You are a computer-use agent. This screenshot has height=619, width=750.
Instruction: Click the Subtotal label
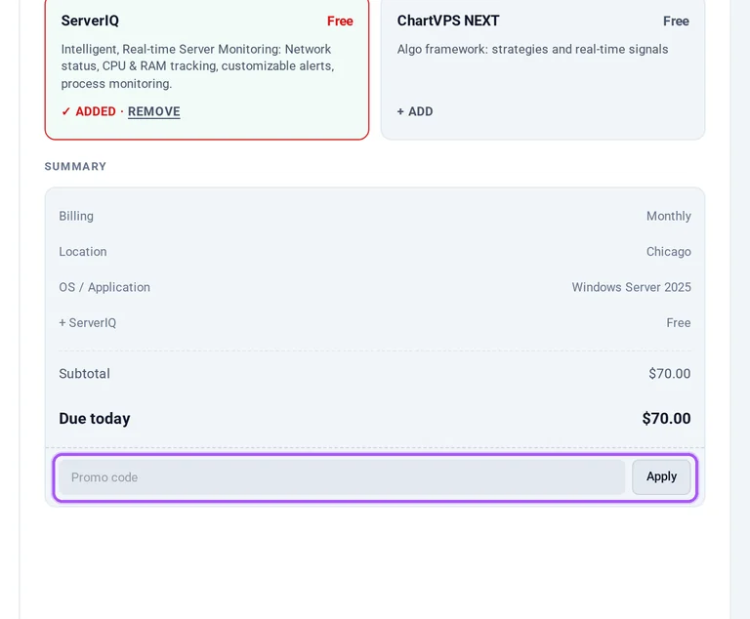(84, 374)
